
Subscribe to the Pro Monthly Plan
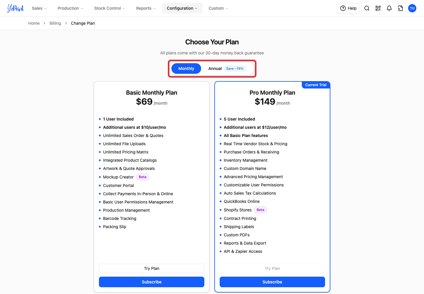click(x=272, y=282)
